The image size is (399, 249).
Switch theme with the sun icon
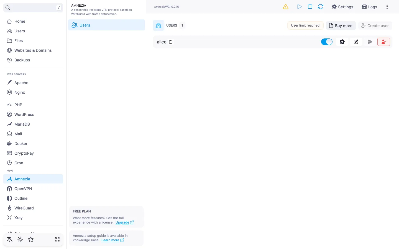[x=20, y=239]
